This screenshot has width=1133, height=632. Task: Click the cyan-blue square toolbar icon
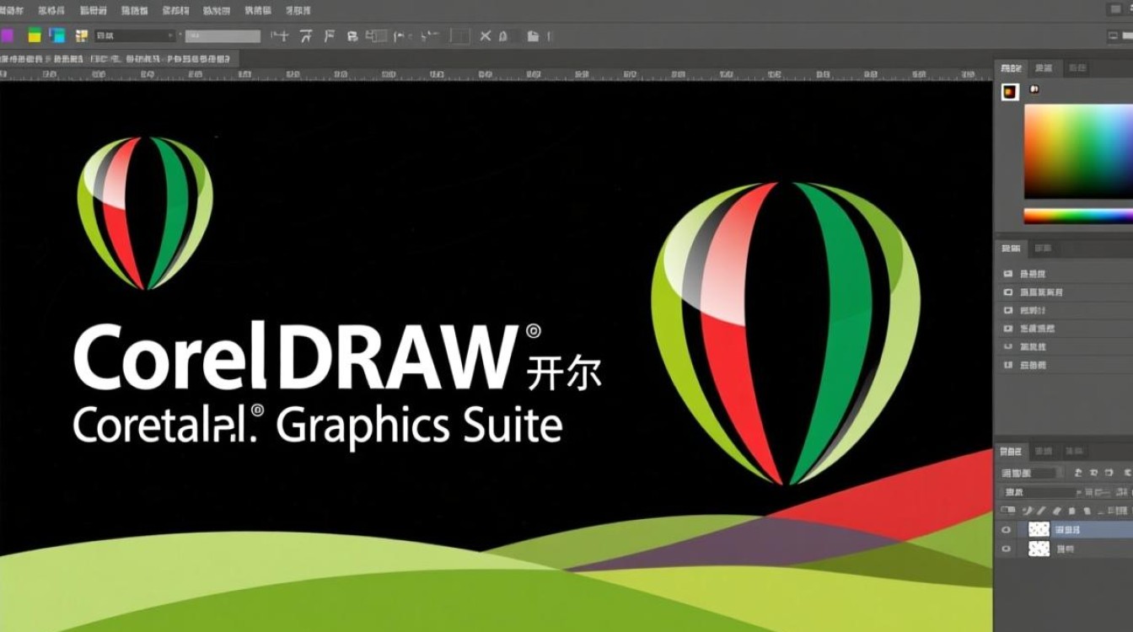pyautogui.click(x=57, y=35)
